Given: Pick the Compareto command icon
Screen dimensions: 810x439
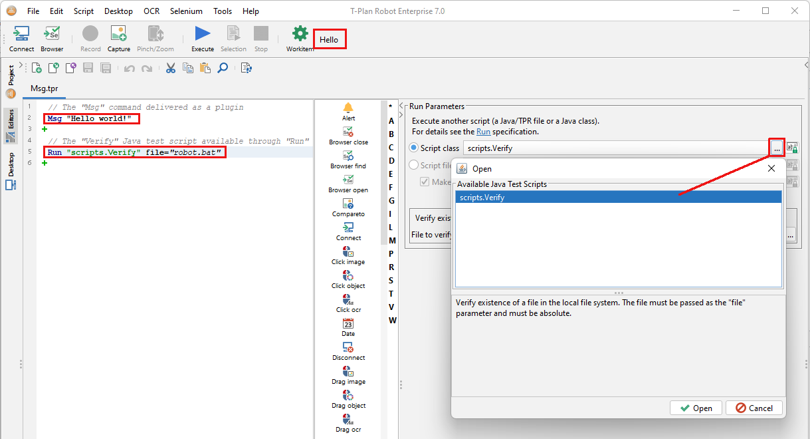Looking at the screenshot, I should point(348,204).
